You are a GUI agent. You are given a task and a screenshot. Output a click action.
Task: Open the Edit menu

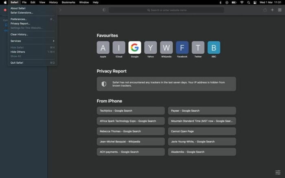[x=33, y=2]
